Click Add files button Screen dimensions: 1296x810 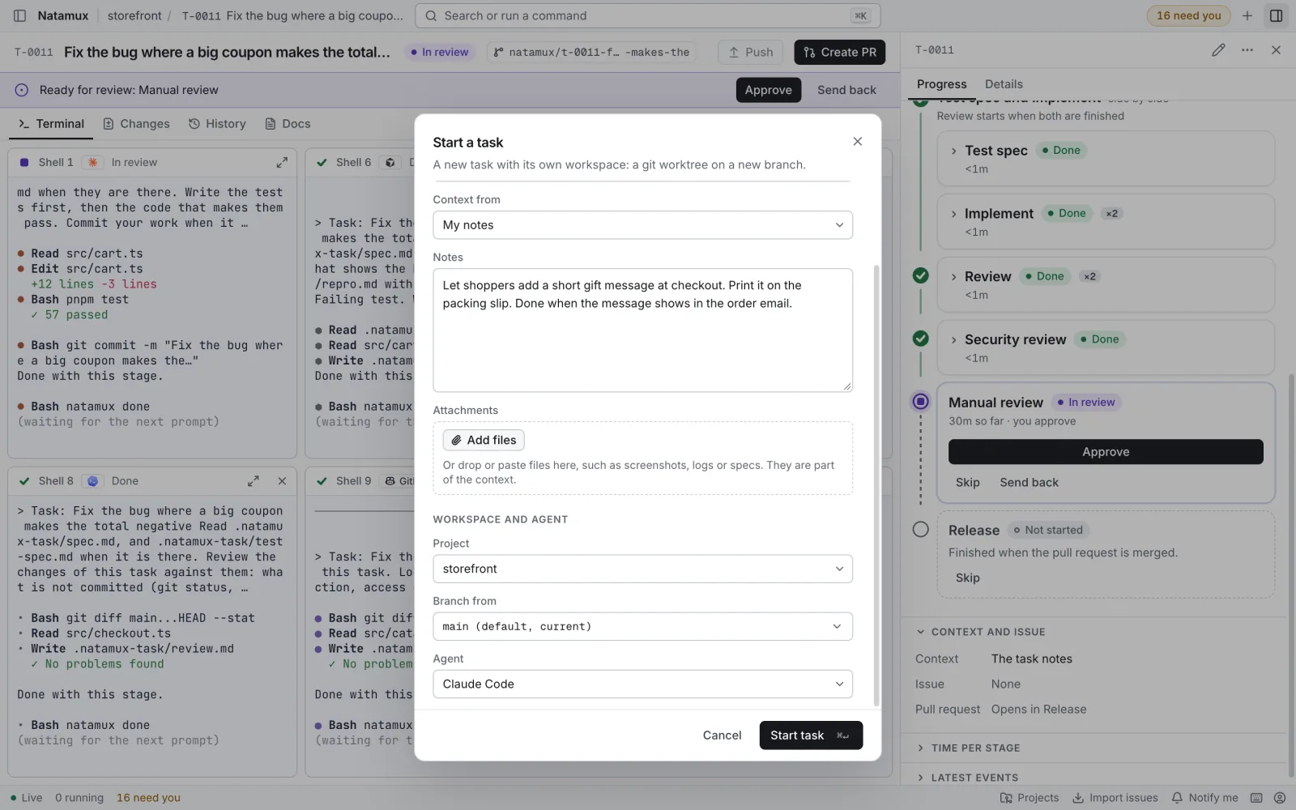[x=484, y=440]
